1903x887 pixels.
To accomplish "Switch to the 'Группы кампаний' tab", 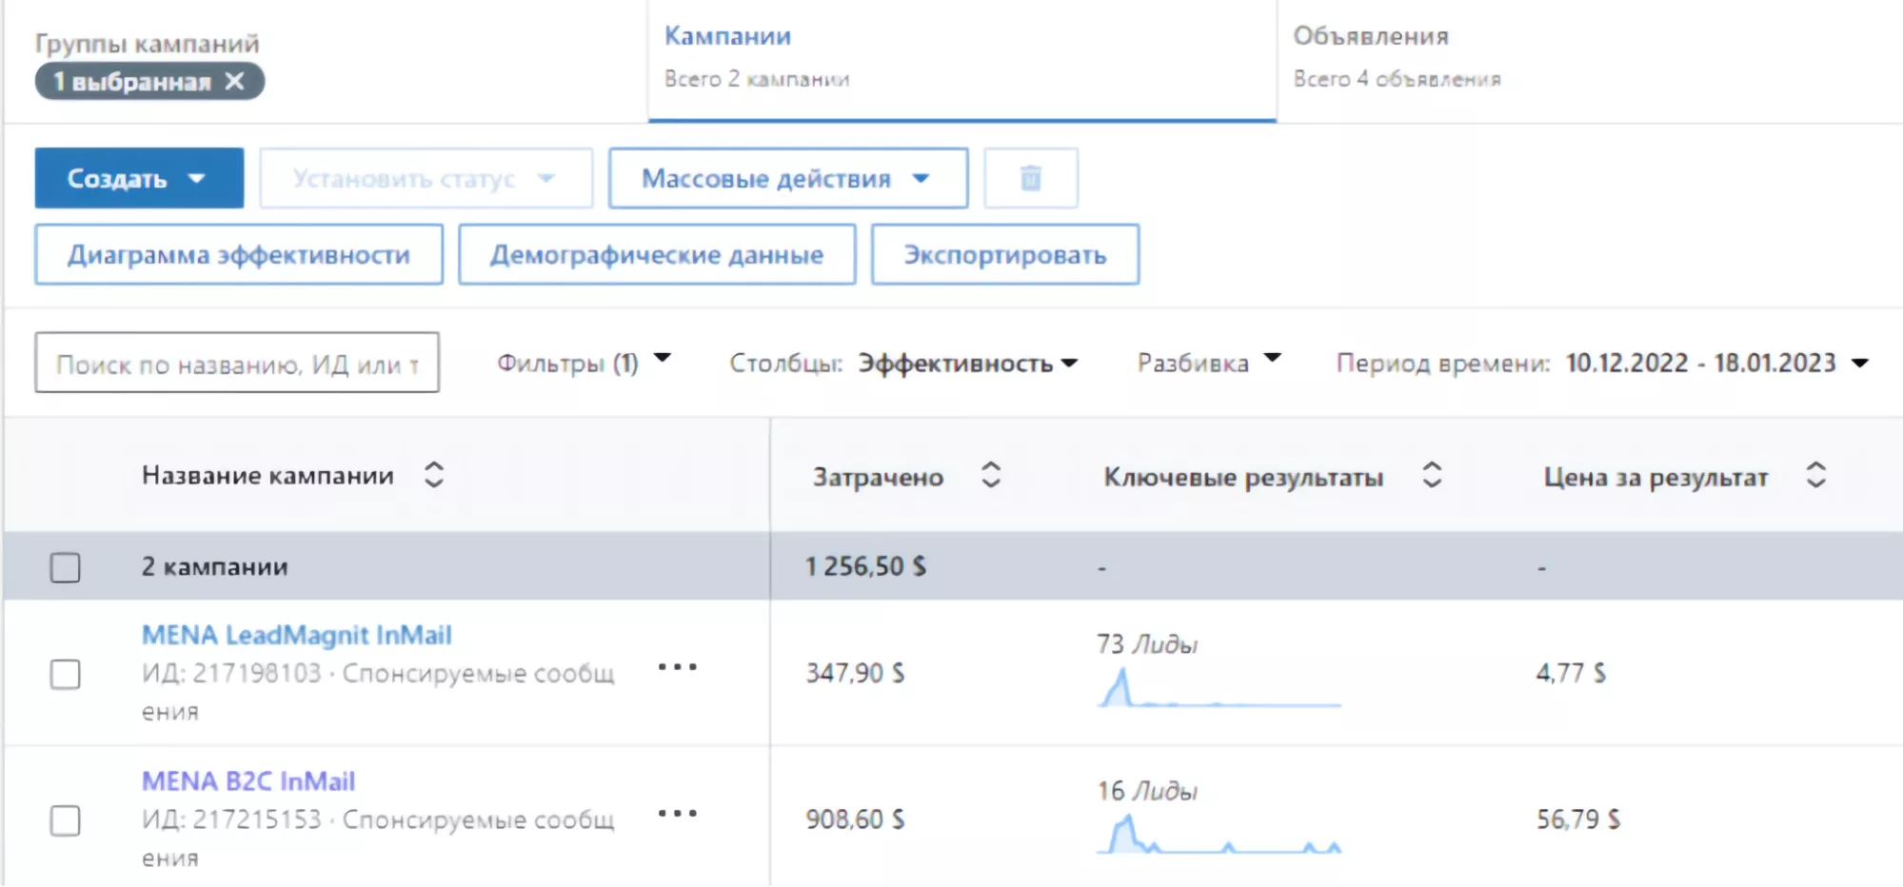I will (x=147, y=44).
